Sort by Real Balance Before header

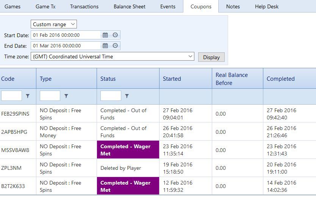click(232, 79)
